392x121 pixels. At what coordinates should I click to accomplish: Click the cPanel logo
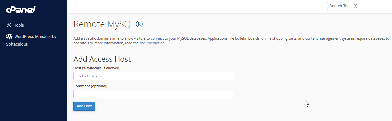[21, 10]
